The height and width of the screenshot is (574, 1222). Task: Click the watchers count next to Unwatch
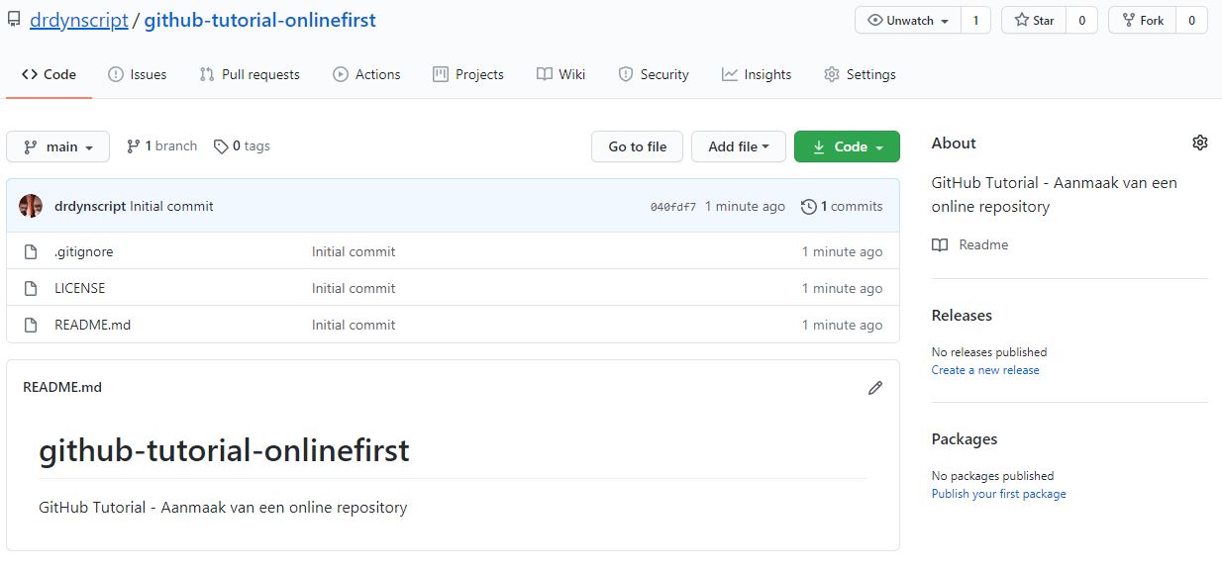tap(975, 20)
